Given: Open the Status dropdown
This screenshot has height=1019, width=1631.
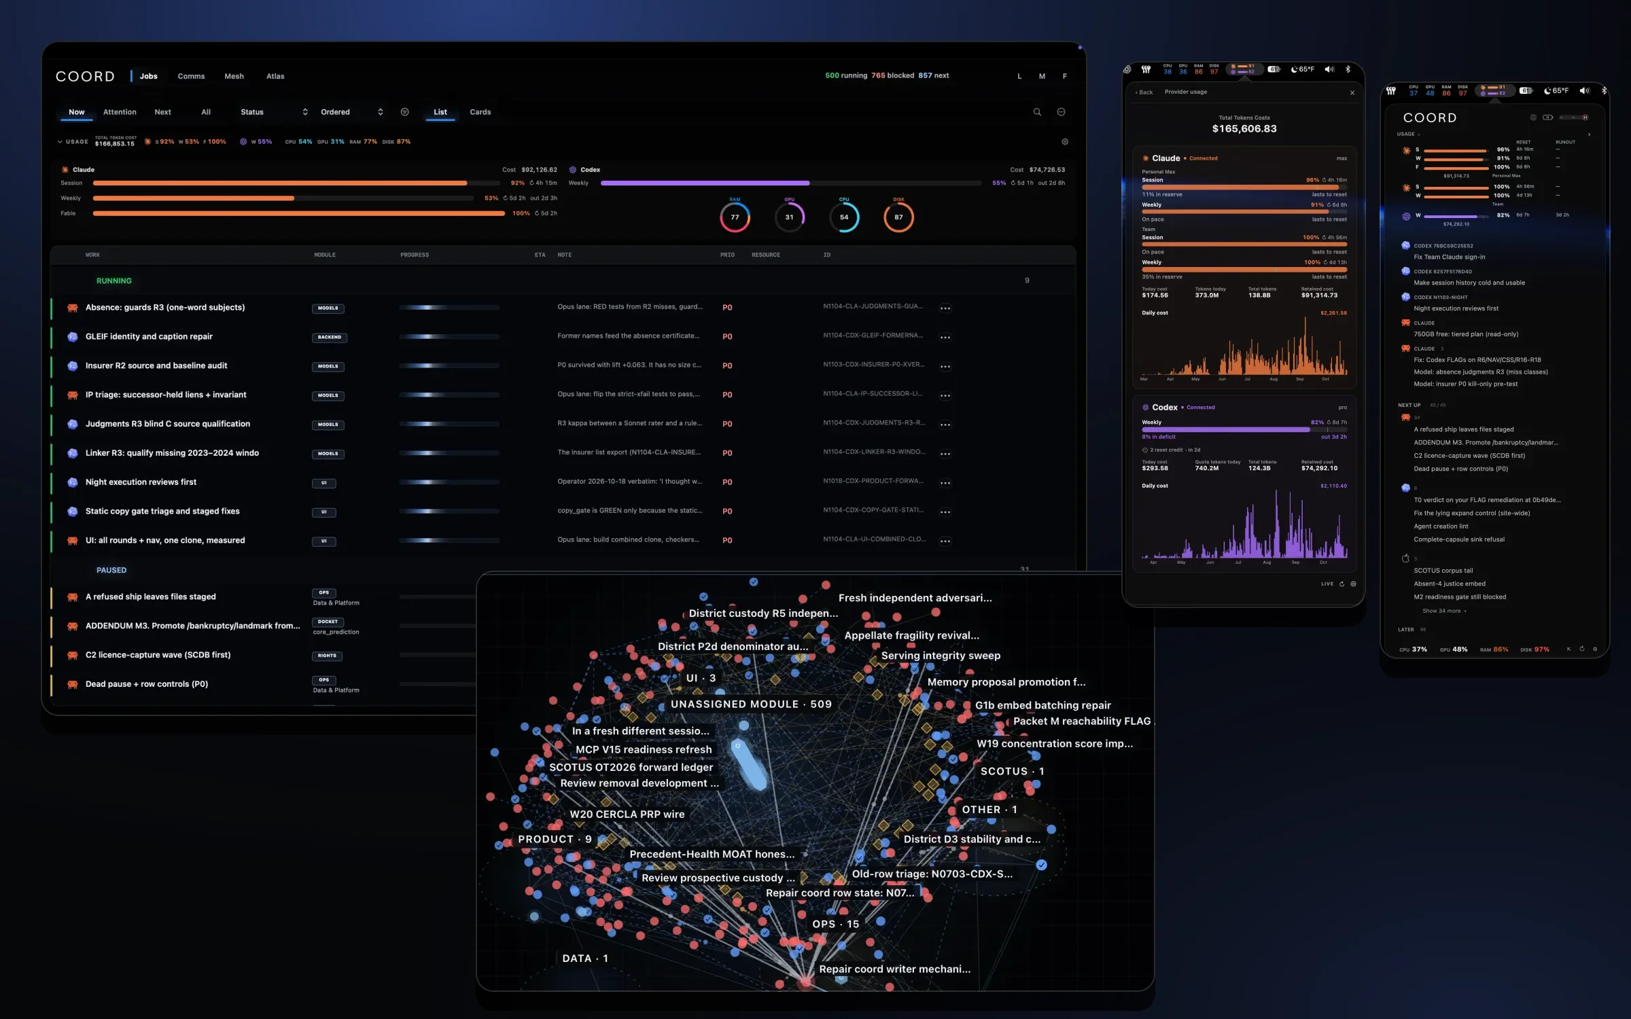Looking at the screenshot, I should 274,112.
